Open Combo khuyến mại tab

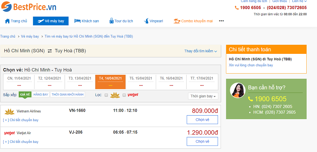click(193, 21)
